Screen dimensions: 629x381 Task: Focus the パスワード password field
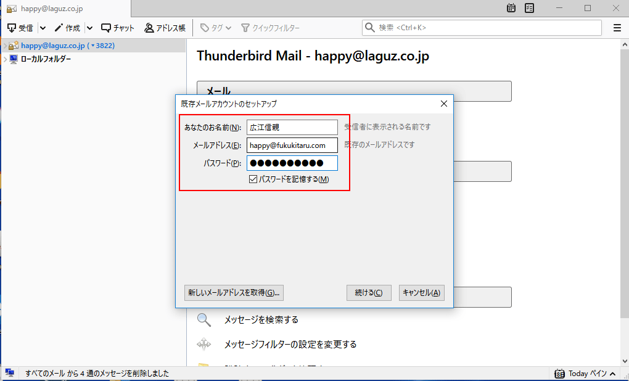(292, 163)
